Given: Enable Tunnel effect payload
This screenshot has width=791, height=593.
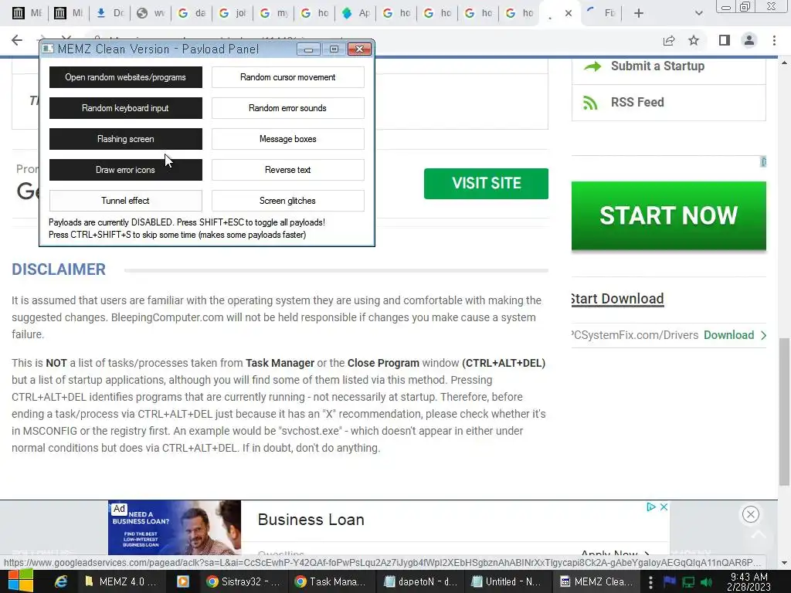Looking at the screenshot, I should pyautogui.click(x=126, y=201).
